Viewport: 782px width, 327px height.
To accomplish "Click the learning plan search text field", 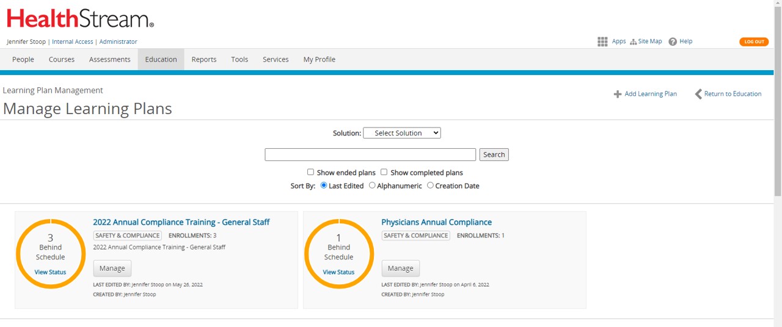I will pyautogui.click(x=370, y=155).
